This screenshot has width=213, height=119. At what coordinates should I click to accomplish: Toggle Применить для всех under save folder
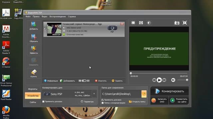[x=103, y=100]
